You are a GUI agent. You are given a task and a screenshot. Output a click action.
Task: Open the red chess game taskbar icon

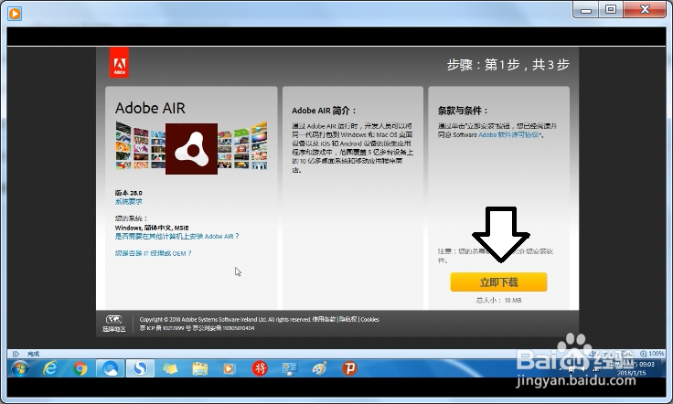click(x=260, y=368)
